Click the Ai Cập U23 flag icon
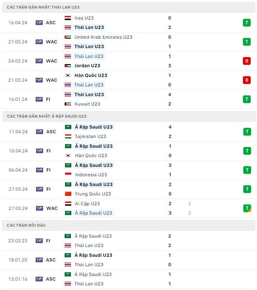Screen dimensions: 257x290 (x=68, y=204)
